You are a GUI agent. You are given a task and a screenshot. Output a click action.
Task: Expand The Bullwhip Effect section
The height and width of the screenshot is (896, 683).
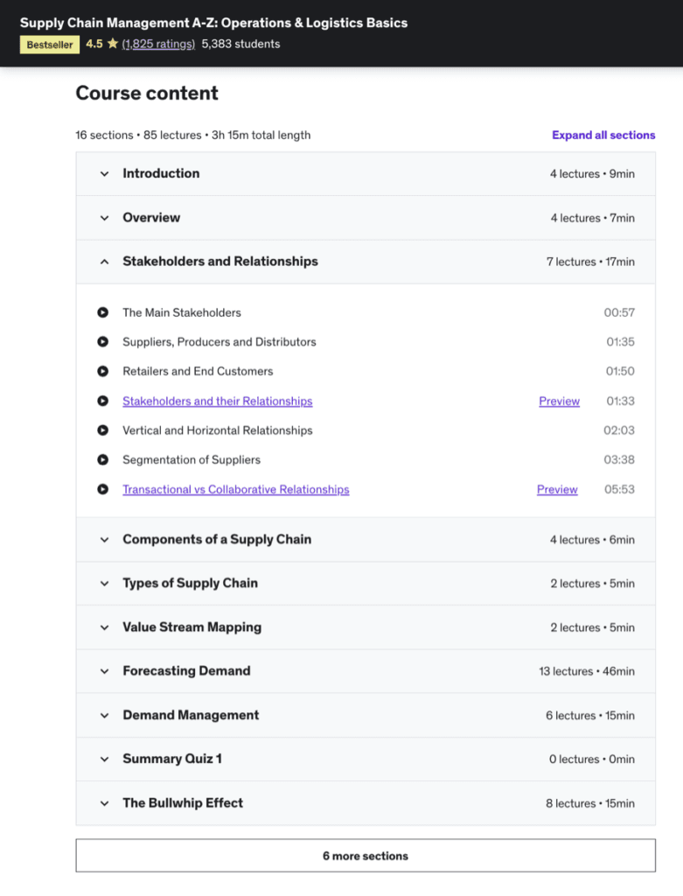tap(183, 802)
